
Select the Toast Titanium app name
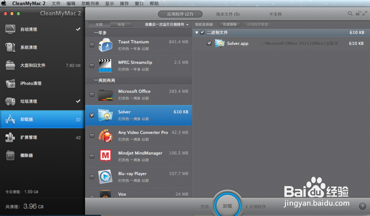pyautogui.click(x=133, y=42)
